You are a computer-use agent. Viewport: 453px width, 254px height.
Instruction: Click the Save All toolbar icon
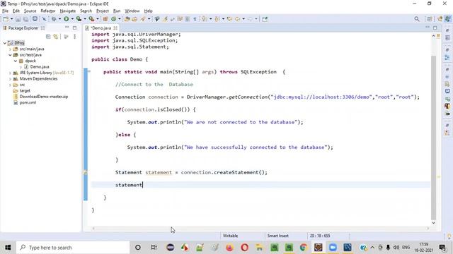25,19
